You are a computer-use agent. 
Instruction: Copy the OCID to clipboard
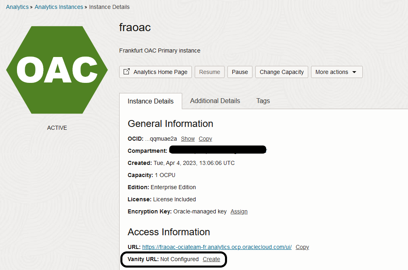[205, 139]
